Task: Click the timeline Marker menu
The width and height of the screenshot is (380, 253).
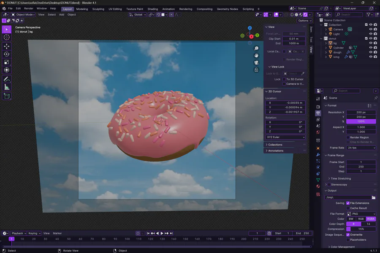Action: coord(57,233)
